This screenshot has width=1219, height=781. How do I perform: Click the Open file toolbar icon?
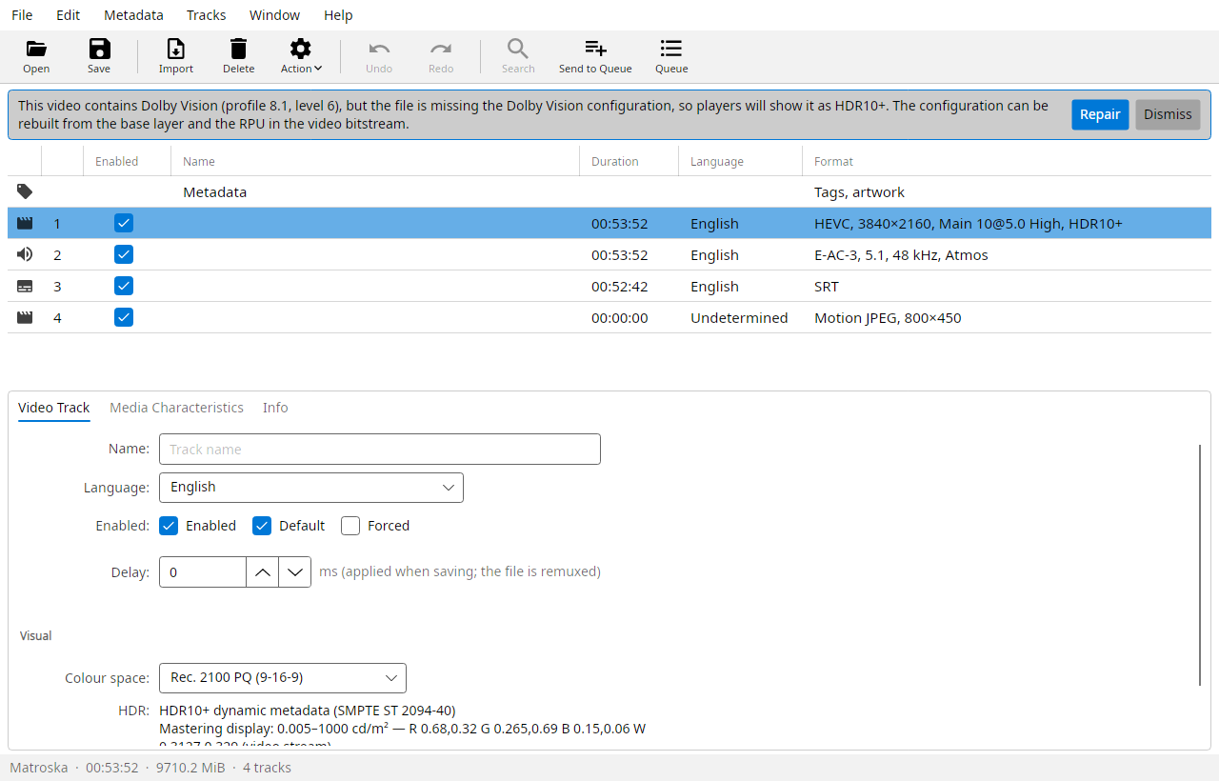(36, 50)
